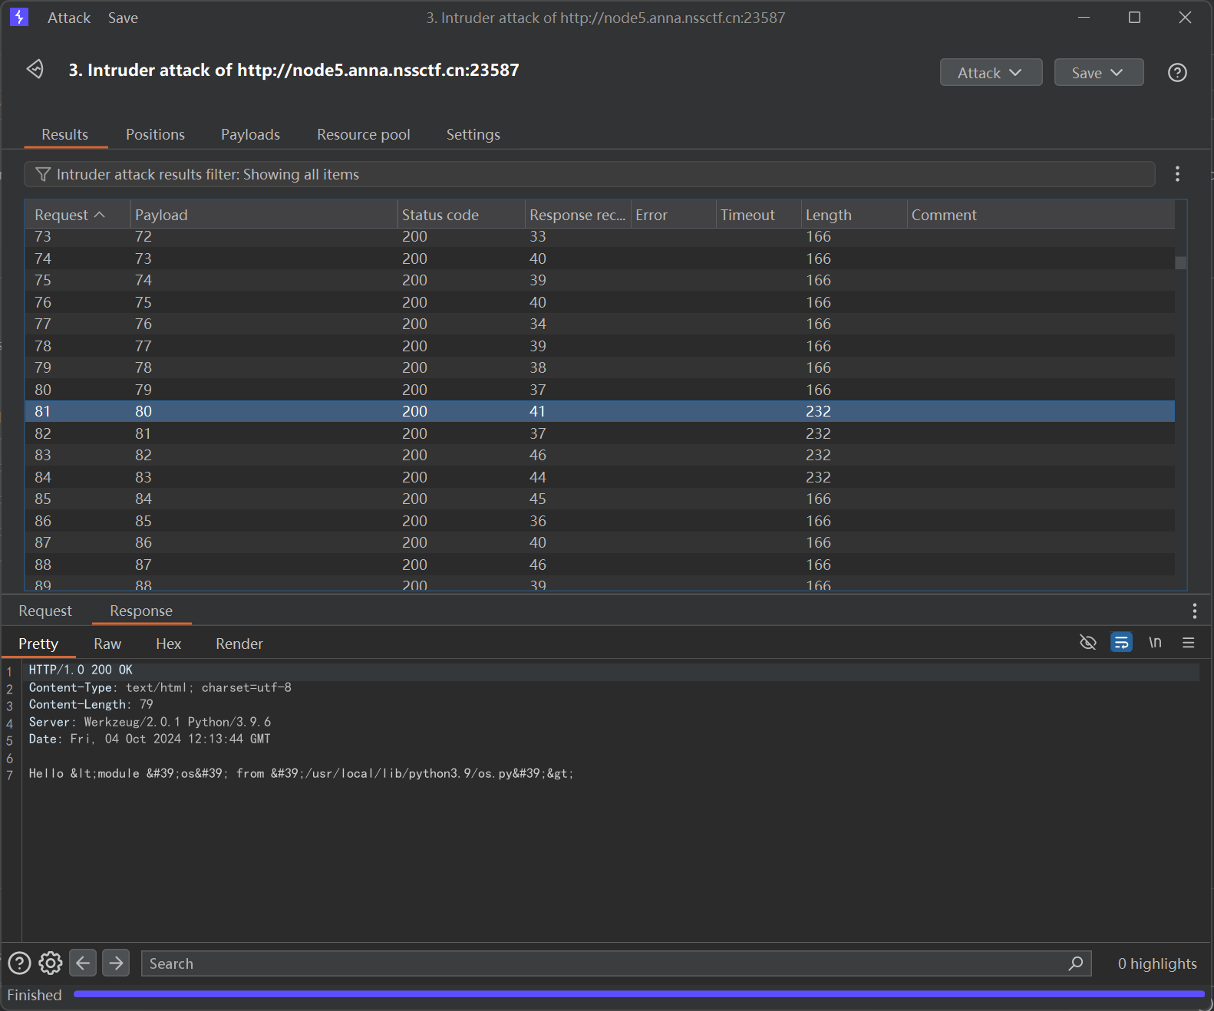This screenshot has width=1214, height=1011.
Task: Minimize the Intruder attack window
Action: pyautogui.click(x=1084, y=17)
